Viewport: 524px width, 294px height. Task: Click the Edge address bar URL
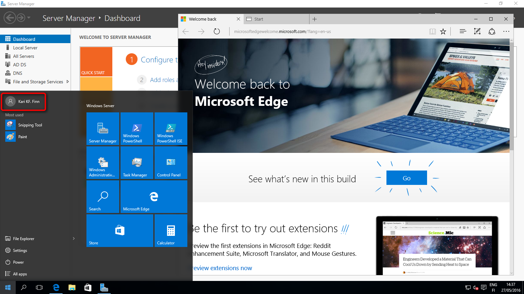pyautogui.click(x=282, y=31)
